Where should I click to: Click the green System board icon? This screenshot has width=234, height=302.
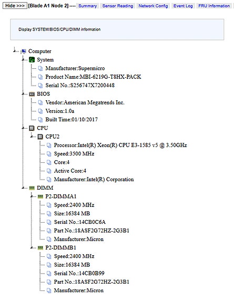pos(32,60)
